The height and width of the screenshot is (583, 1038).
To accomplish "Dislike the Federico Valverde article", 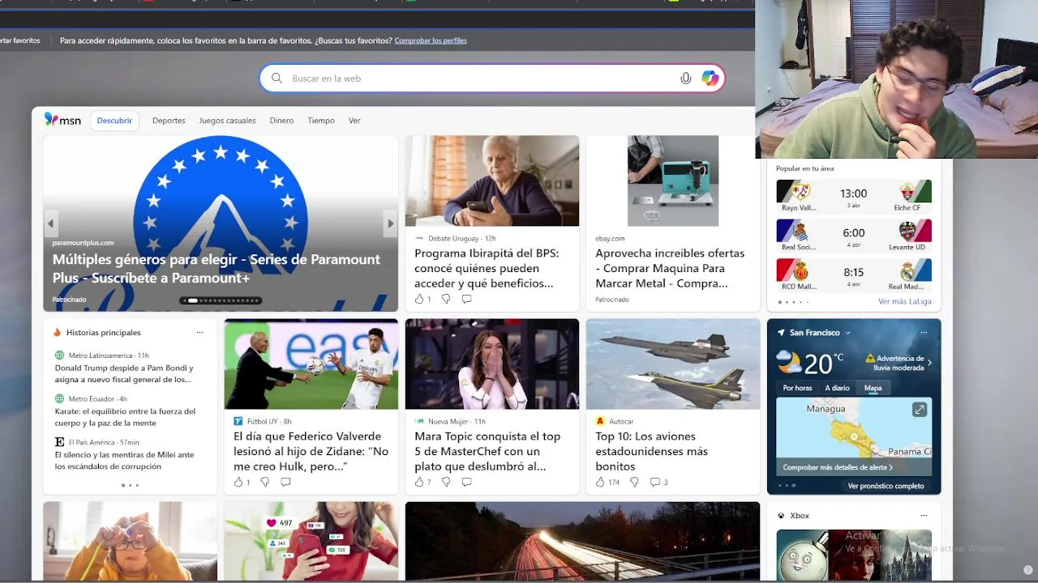I will click(x=264, y=482).
